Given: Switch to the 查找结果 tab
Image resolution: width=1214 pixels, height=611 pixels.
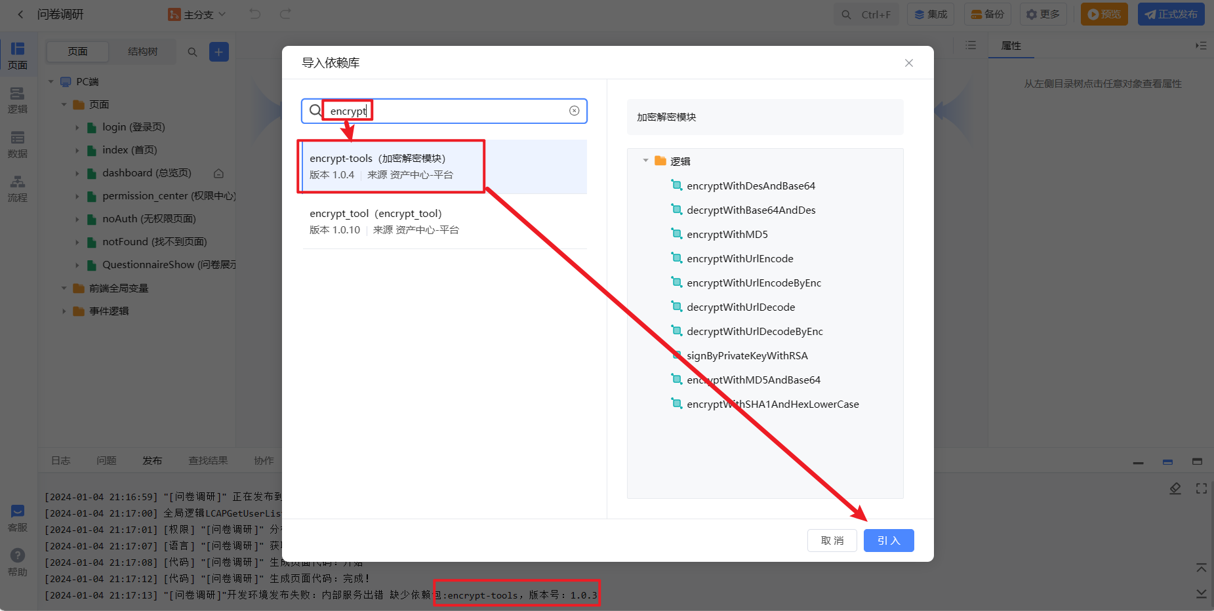Looking at the screenshot, I should 208,461.
